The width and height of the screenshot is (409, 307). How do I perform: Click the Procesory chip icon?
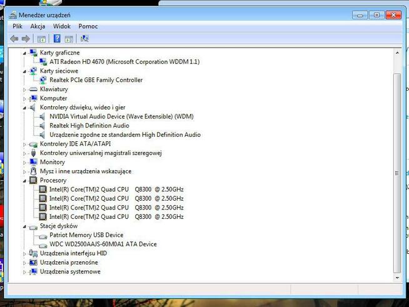pyautogui.click(x=33, y=180)
